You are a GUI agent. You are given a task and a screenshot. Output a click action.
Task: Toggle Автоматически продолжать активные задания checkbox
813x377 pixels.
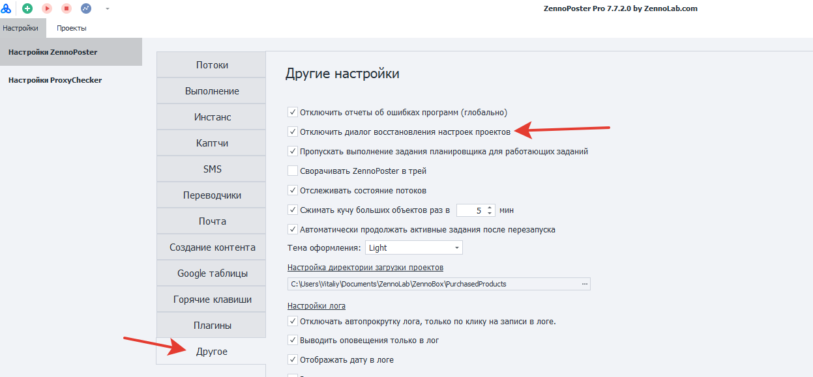293,229
